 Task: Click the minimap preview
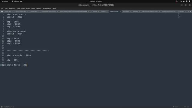click(x=179, y=16)
